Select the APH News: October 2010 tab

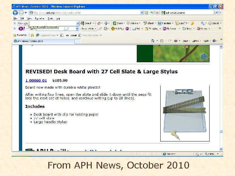[x=43, y=41]
